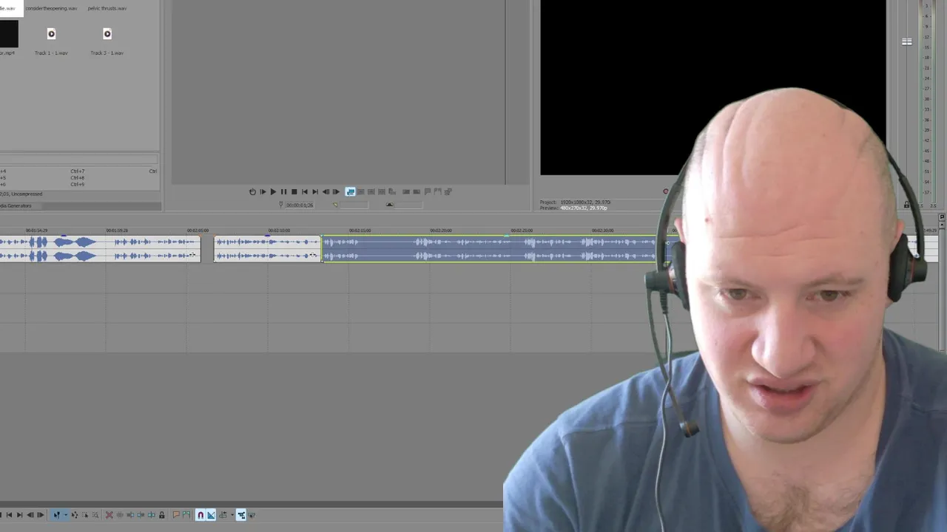Click the timeline ruler at 00:02:25:00
This screenshot has width=947, height=532.
[522, 231]
